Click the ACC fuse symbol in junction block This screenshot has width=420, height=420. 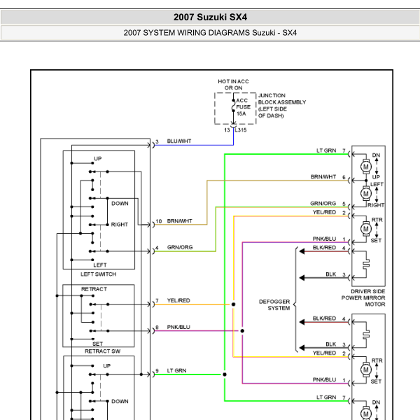click(x=233, y=106)
